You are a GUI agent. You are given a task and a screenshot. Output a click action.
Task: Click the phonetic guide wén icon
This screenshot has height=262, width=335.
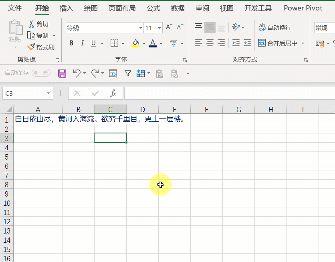(174, 43)
